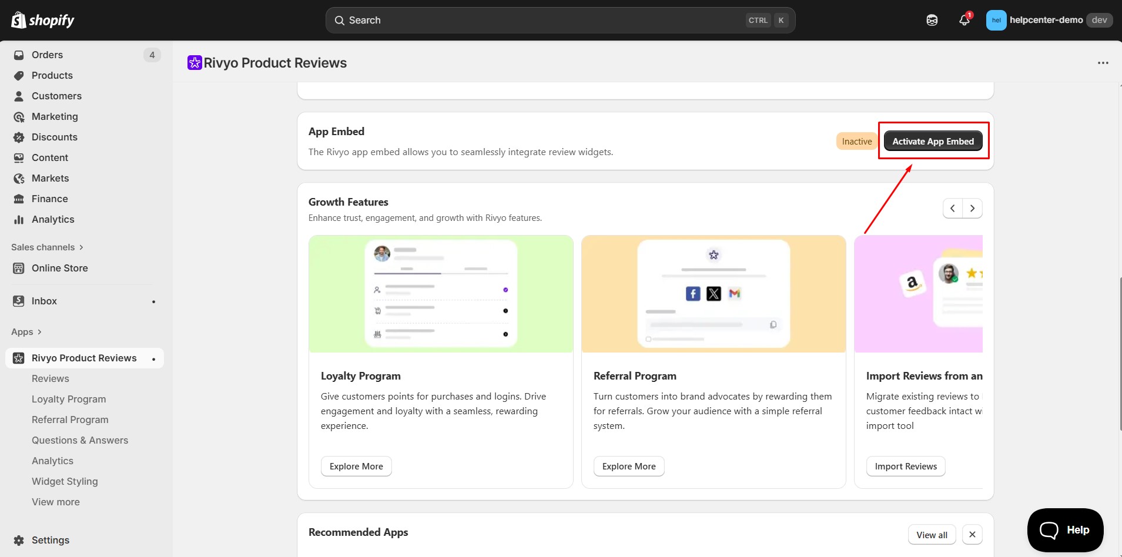Select Questions & Answers in the sidebar
1122x557 pixels.
(x=80, y=440)
